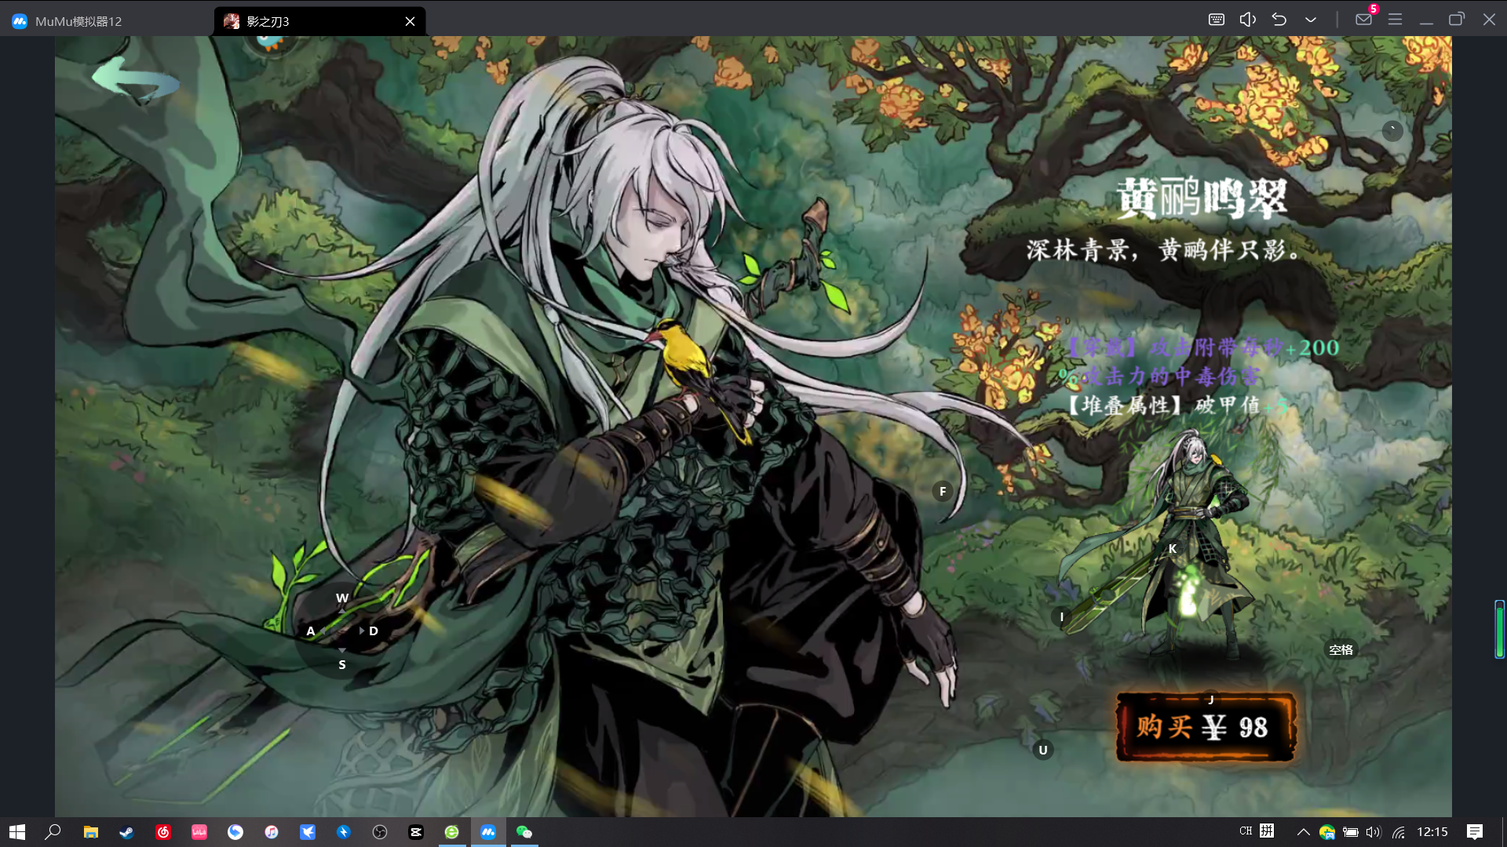Click the MuMu emulator taskbar icon

click(x=488, y=832)
